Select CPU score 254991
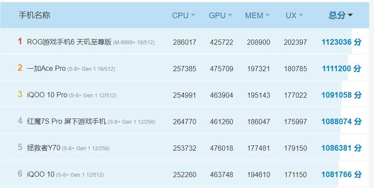This screenshot has width=374, height=188. (185, 95)
